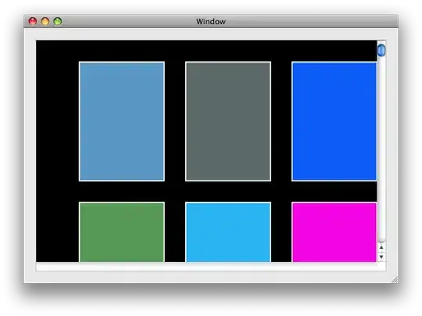Click the scroll up arrow button

tap(381, 247)
